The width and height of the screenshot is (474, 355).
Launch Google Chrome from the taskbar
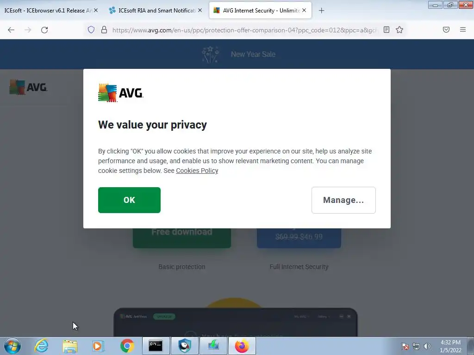(127, 346)
